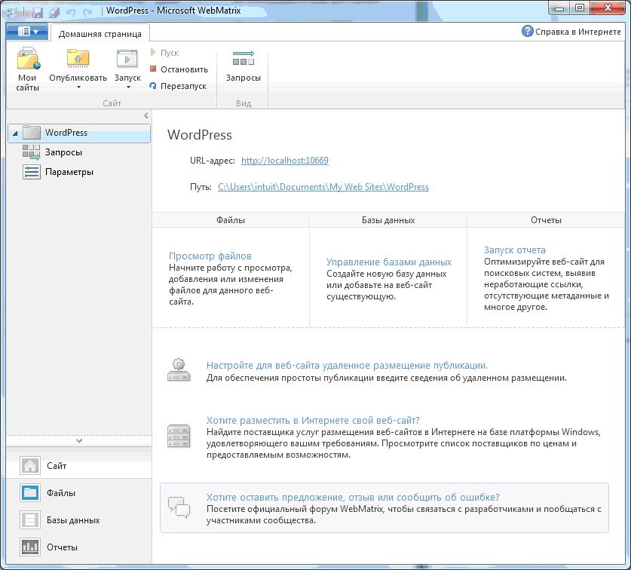This screenshot has width=631, height=570.
Task: Open the Запуск отчета link
Action: [515, 250]
